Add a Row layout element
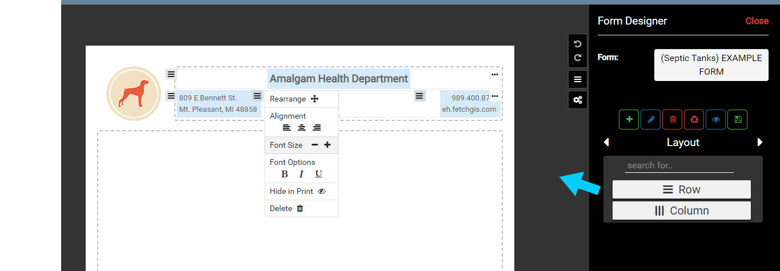Image resolution: width=780 pixels, height=271 pixels. [681, 189]
